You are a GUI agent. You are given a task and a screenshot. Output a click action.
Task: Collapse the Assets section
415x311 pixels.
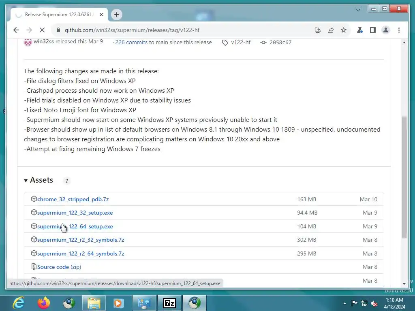point(39,180)
